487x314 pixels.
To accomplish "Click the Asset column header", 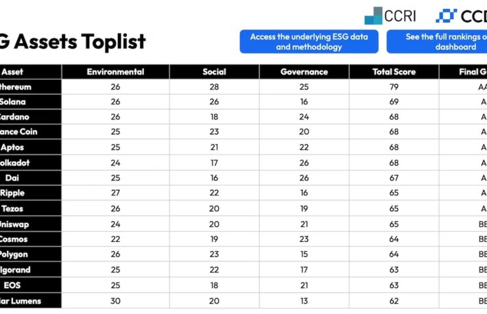I will 30,72.
